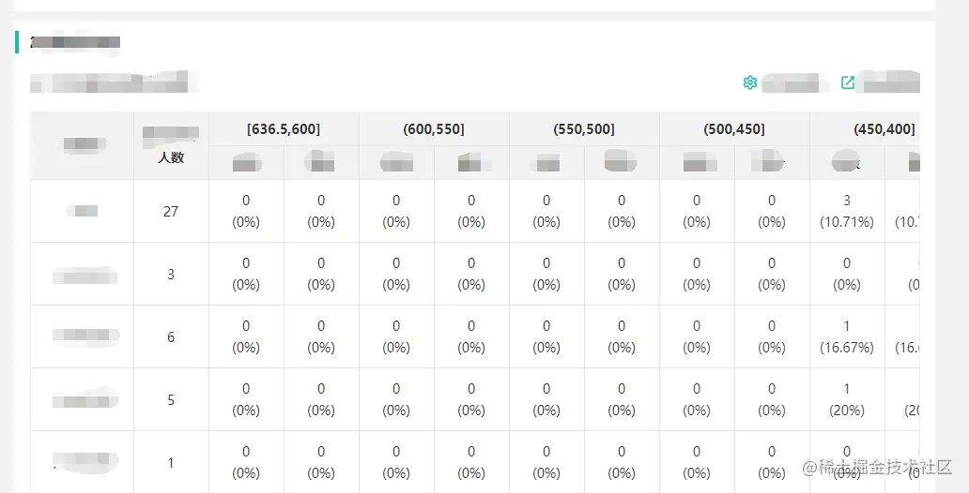Click the blurred section title beside green bar
This screenshot has height=493, width=969.
point(75,42)
